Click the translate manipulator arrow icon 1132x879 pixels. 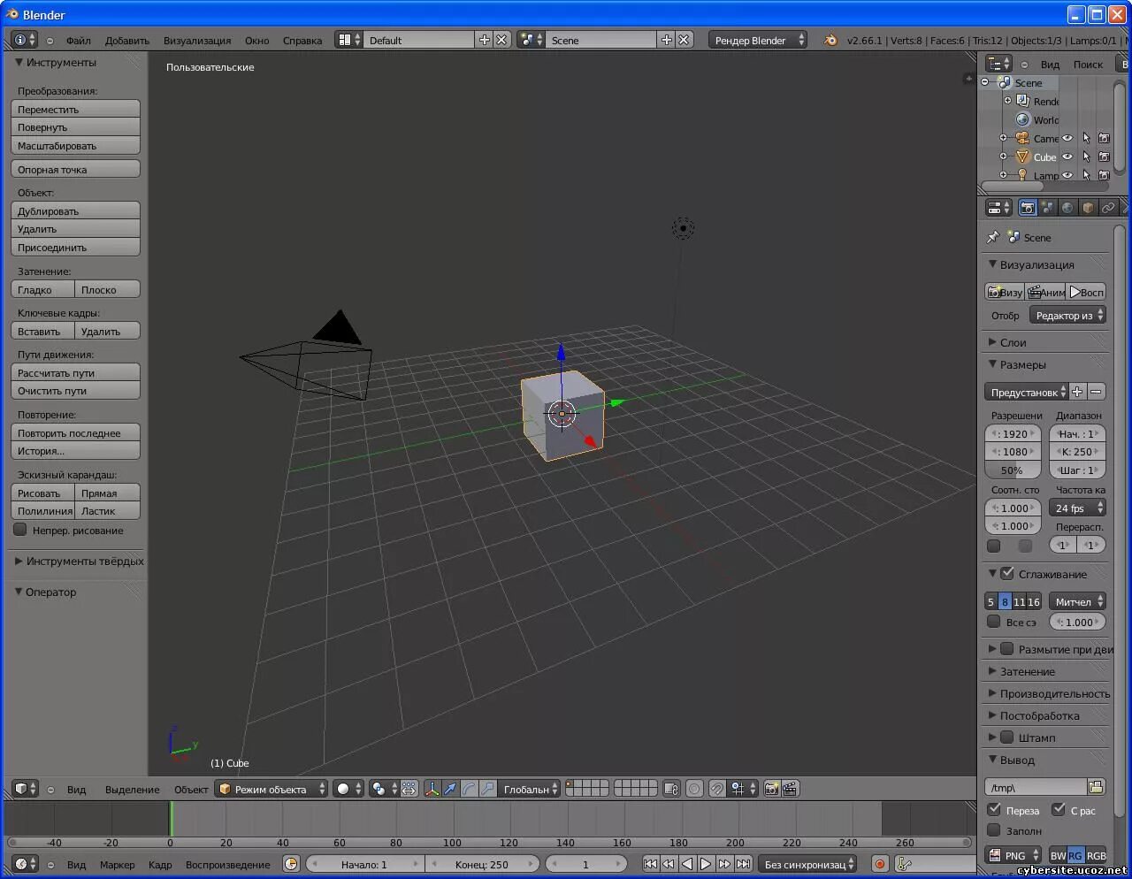[450, 789]
